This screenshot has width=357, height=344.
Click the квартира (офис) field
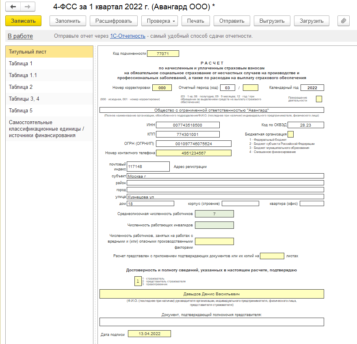click(312, 204)
